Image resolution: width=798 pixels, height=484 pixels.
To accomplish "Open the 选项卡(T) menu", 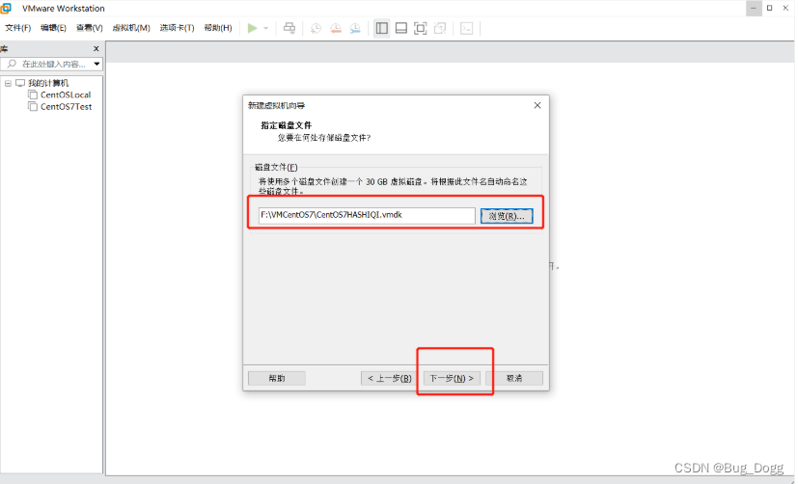I will 177,28.
